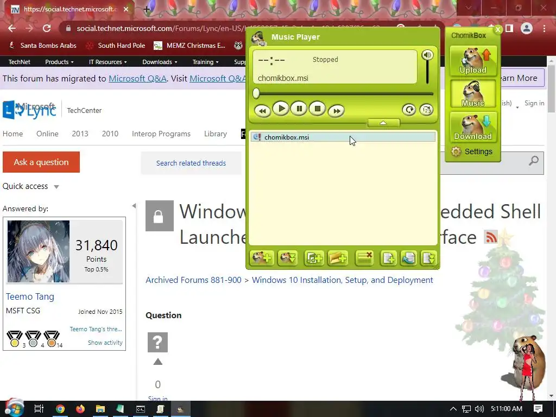
Task: Toggle repeat mode in Music Player
Action: [409, 110]
